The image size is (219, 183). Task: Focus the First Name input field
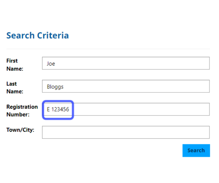point(126,63)
